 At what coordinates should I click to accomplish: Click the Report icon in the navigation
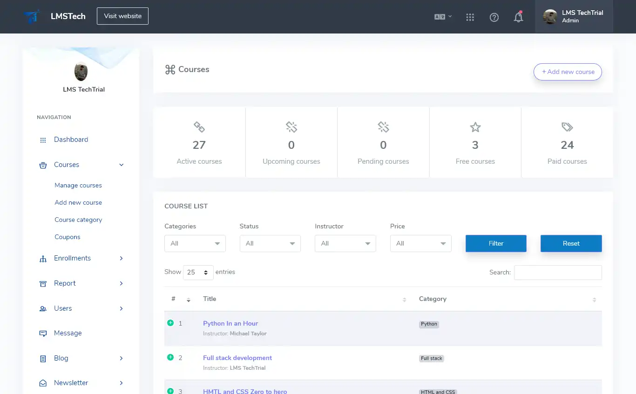[x=43, y=283]
